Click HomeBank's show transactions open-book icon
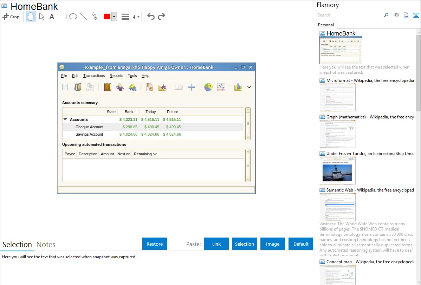This screenshot has width=421, height=285. click(x=179, y=87)
